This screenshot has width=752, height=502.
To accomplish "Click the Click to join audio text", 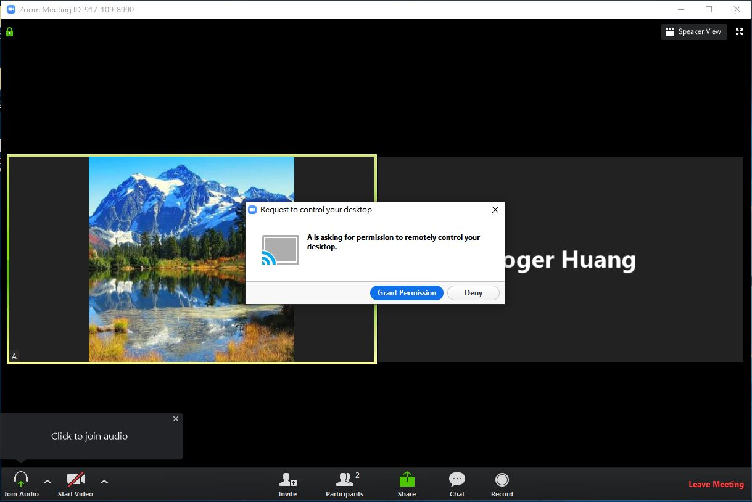I will click(89, 436).
